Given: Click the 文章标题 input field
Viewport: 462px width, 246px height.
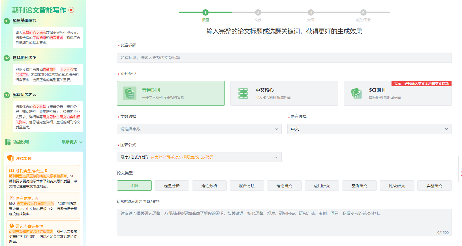Looking at the screenshot, I should pos(284,58).
